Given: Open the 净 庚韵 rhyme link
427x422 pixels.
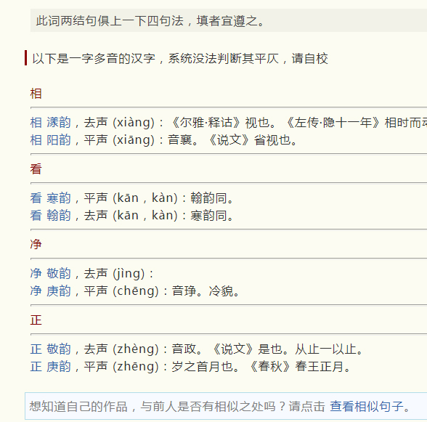Looking at the screenshot, I should click(x=50, y=291).
